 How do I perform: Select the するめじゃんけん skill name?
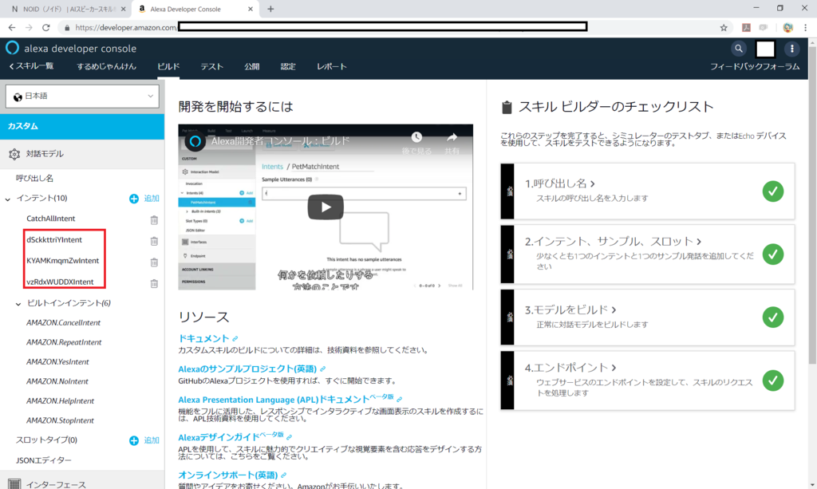(106, 67)
